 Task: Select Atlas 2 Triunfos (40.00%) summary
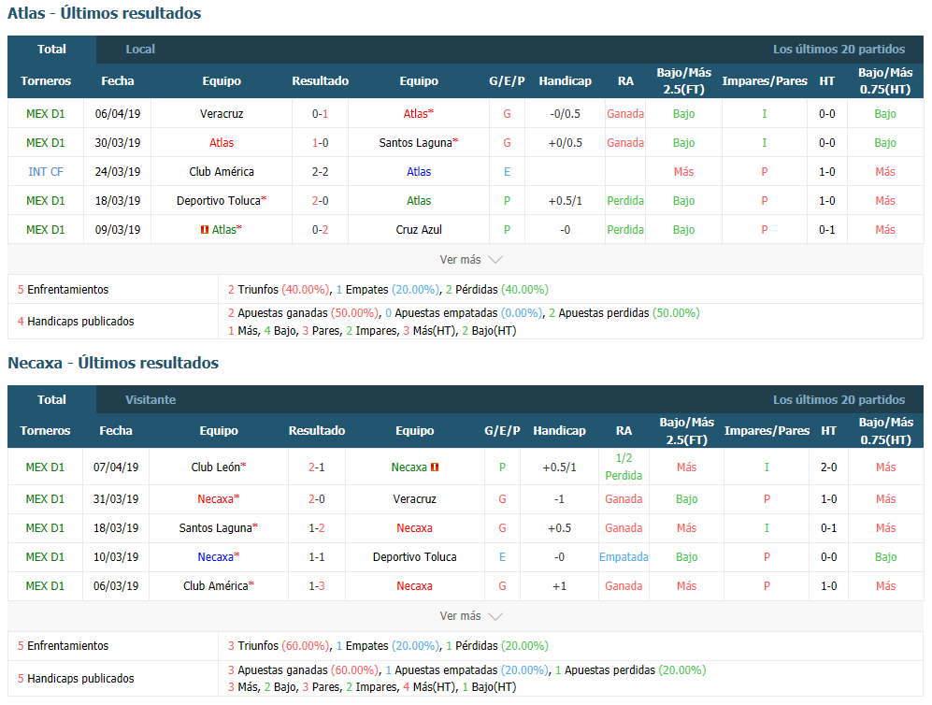click(279, 290)
